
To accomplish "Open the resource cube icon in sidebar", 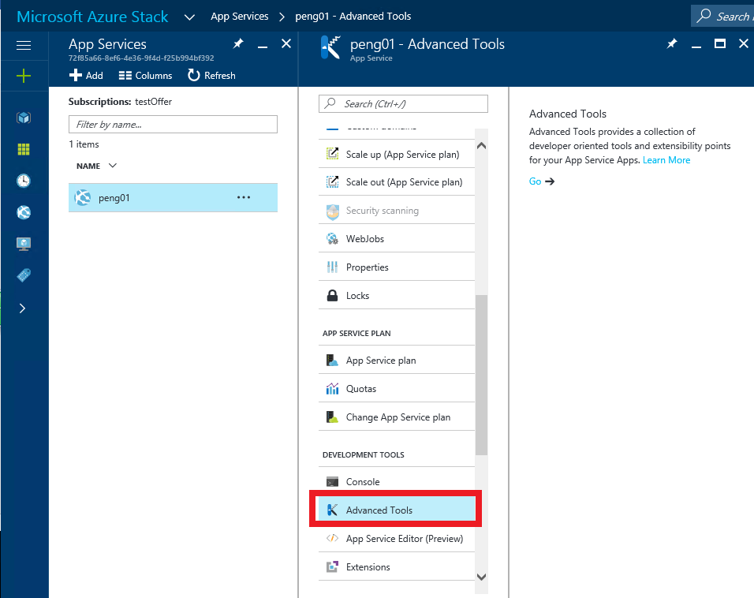I will tap(24, 118).
